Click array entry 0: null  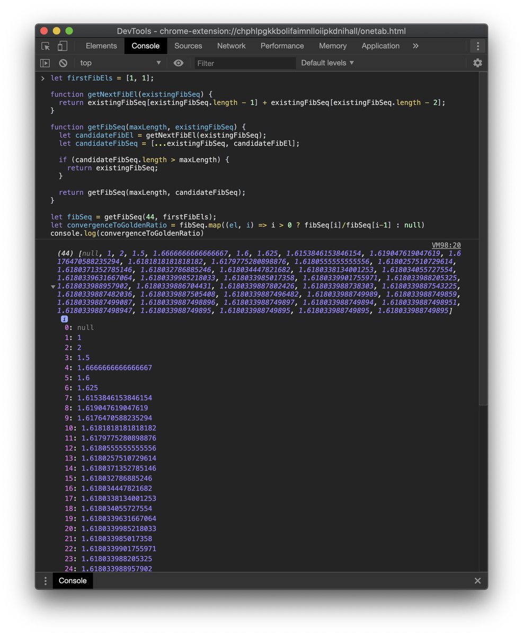click(x=79, y=328)
